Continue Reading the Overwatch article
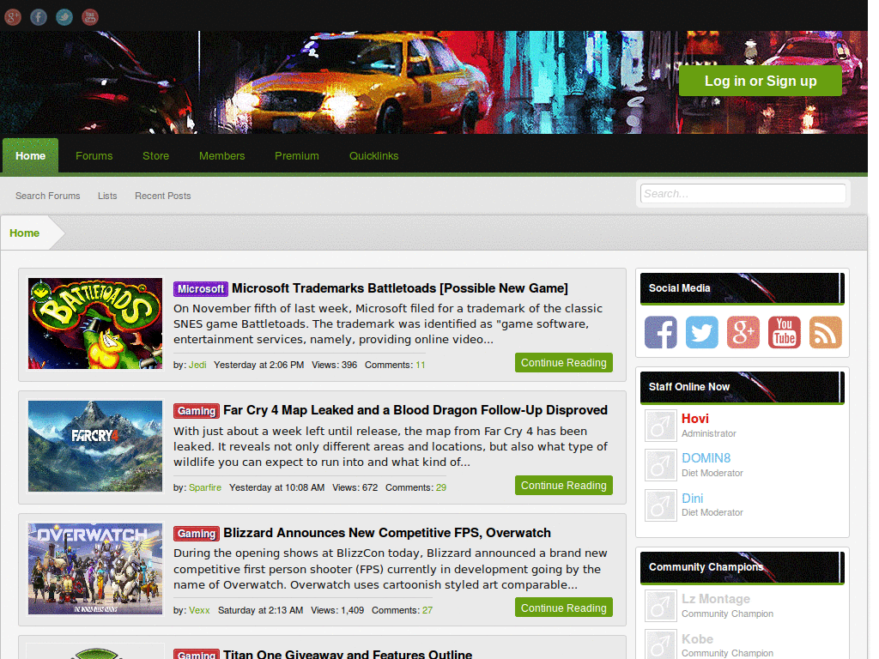 point(563,608)
